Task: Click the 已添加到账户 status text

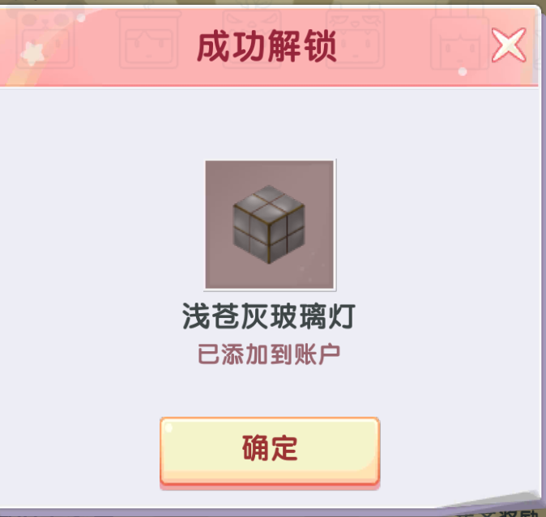Action: click(x=269, y=354)
